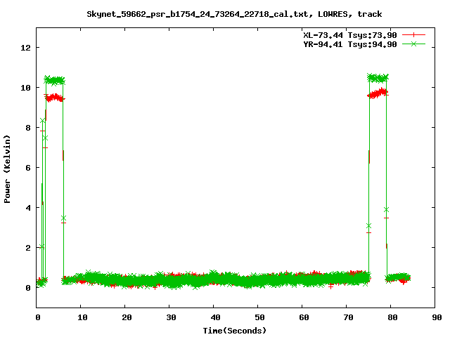Click the x-axis tick label 60
The height and width of the screenshot is (337, 450).
pos(304,317)
